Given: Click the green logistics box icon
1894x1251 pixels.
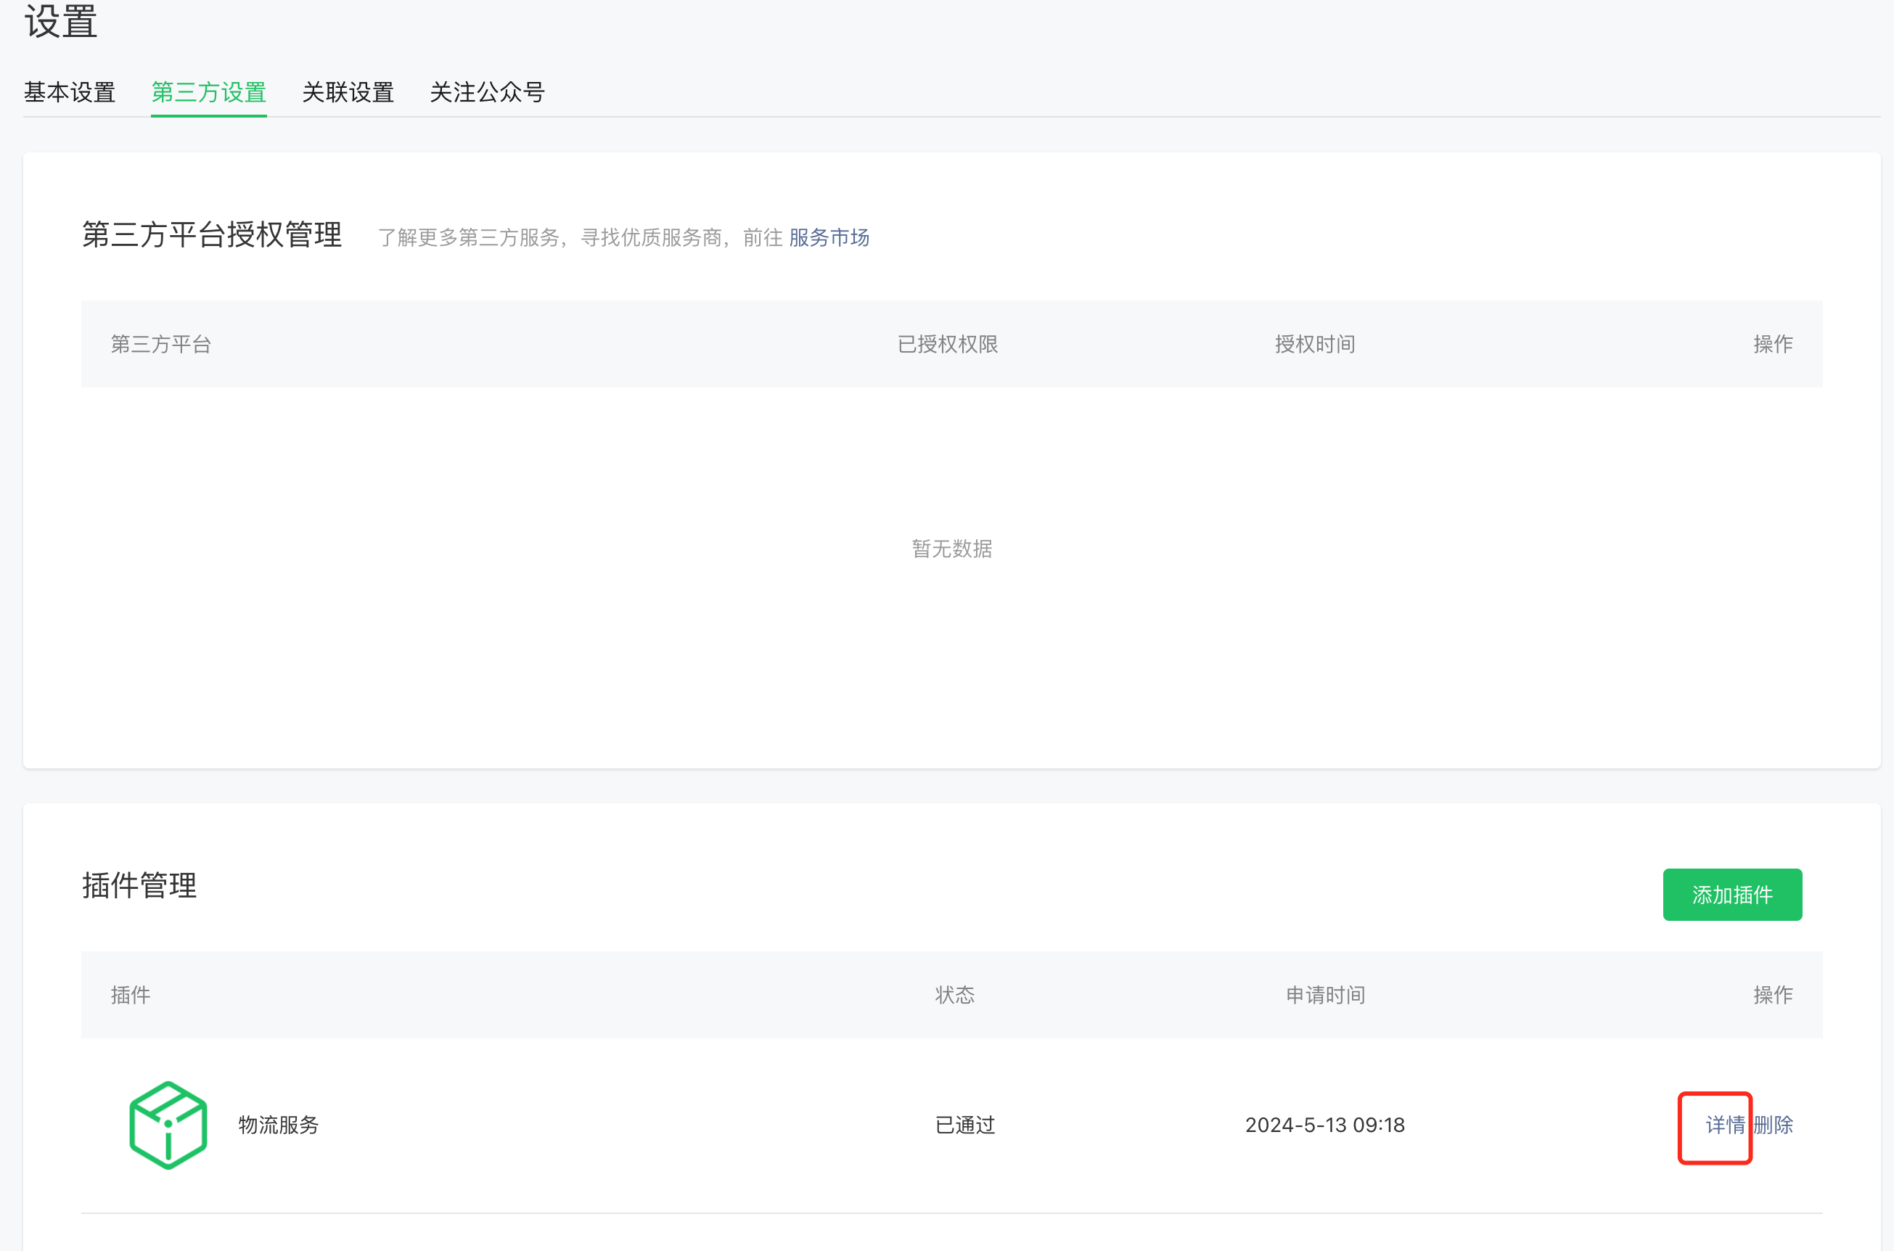Looking at the screenshot, I should [168, 1125].
